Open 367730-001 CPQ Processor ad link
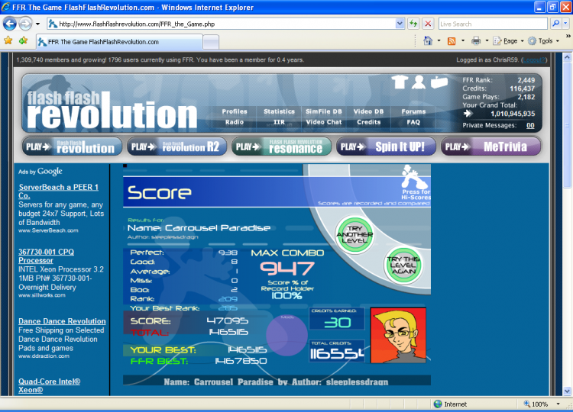573x412 pixels. (x=46, y=256)
